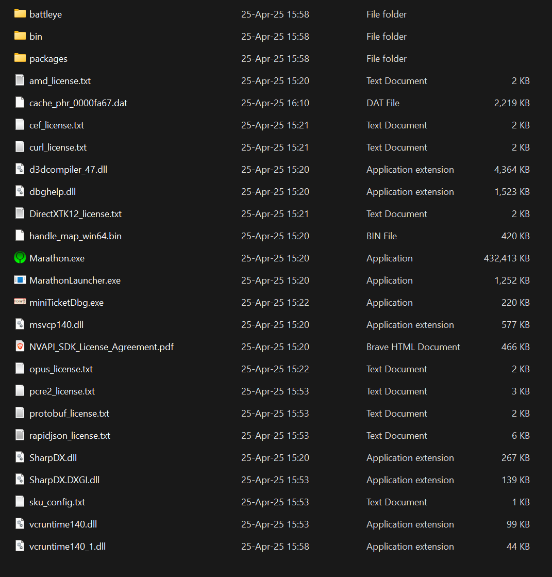Screen dimensions: 552x577
Task: Select the 25-Apr-25 16:10 date cell
Action: click(x=275, y=103)
